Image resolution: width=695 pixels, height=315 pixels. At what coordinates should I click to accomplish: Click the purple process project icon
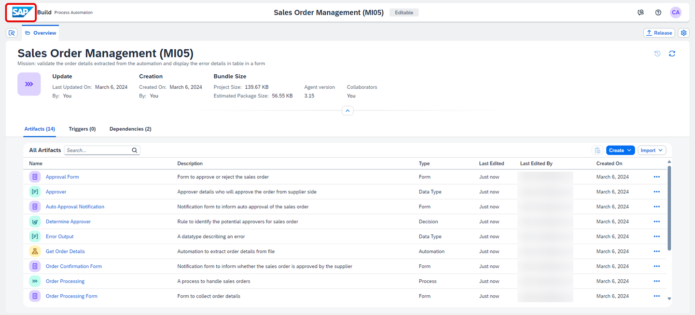29,84
